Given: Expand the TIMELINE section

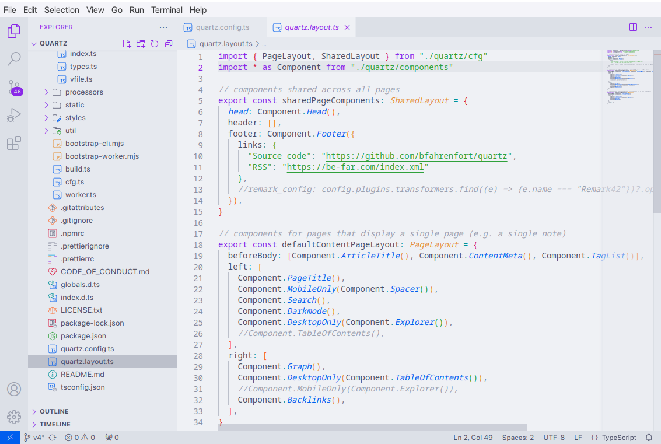Looking at the screenshot, I should tap(55, 424).
